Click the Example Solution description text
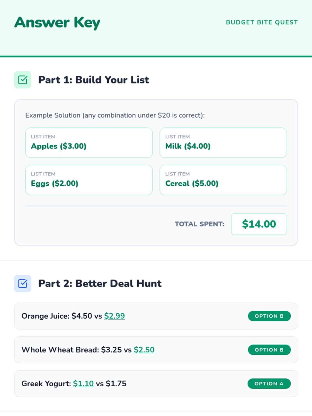 115,115
